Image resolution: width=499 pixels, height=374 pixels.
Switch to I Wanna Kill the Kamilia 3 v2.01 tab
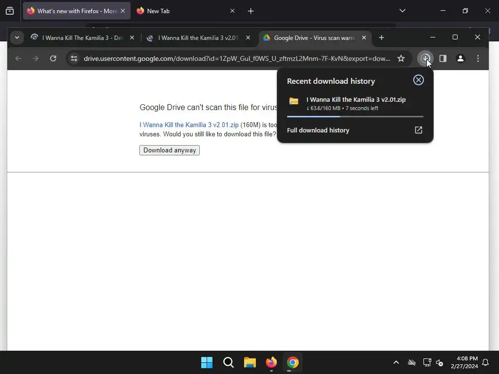198,38
